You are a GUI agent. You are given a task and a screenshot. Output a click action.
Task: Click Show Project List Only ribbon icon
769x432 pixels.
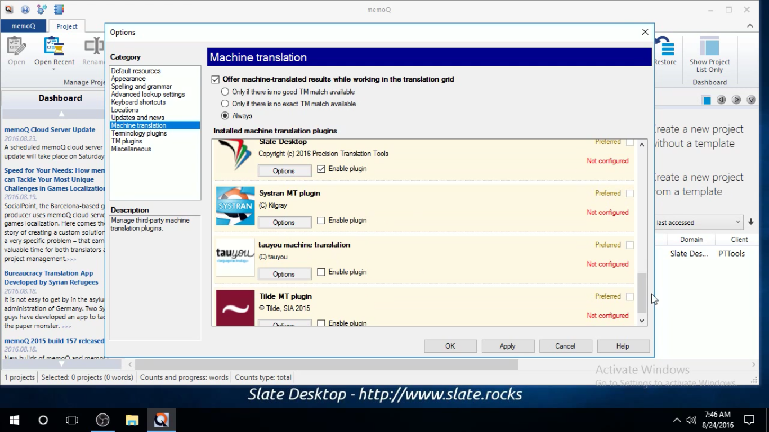pos(709,46)
